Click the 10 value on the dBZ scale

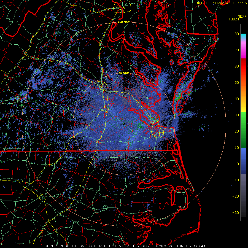coord(237,148)
